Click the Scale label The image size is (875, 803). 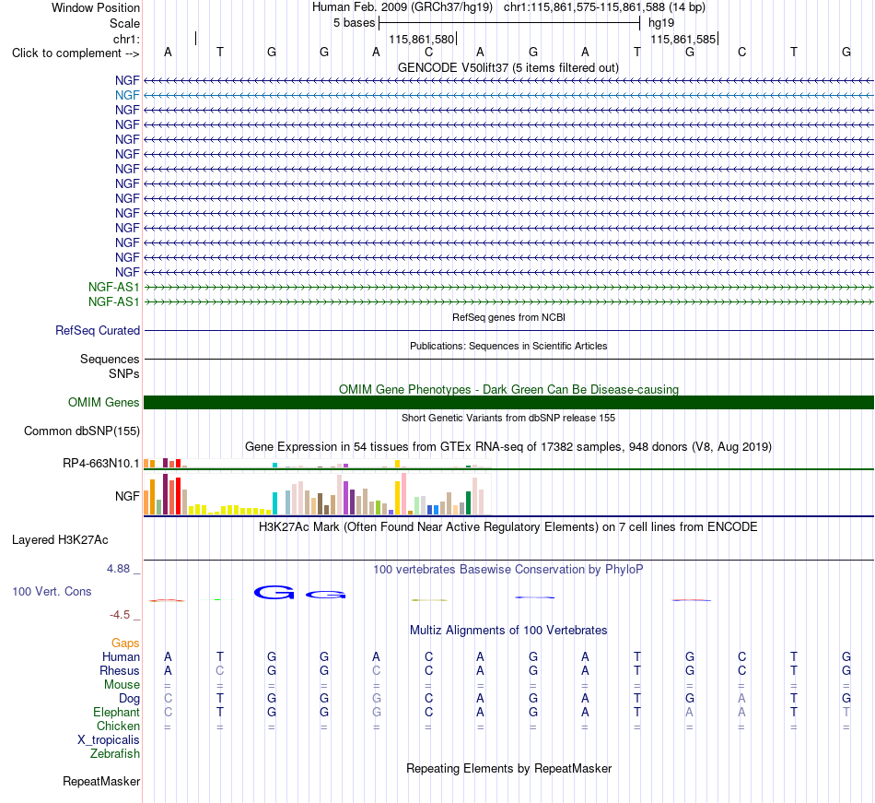(124, 23)
